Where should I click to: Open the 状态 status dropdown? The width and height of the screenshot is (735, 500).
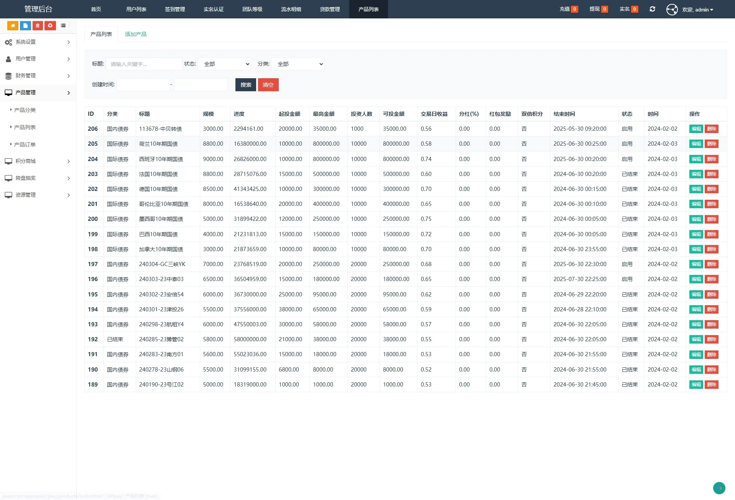(x=224, y=64)
